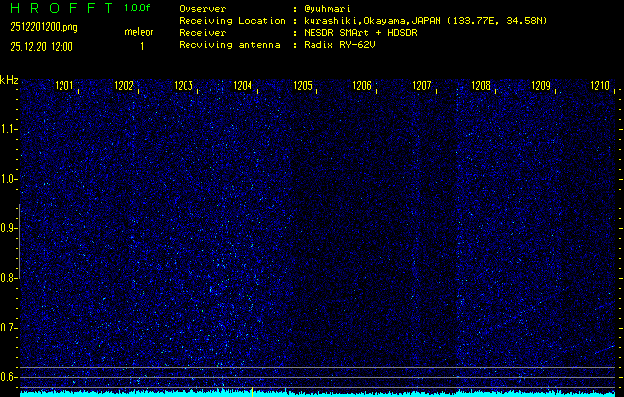
Task: Click the 1.0 frequency axis label
Action: coord(7,179)
